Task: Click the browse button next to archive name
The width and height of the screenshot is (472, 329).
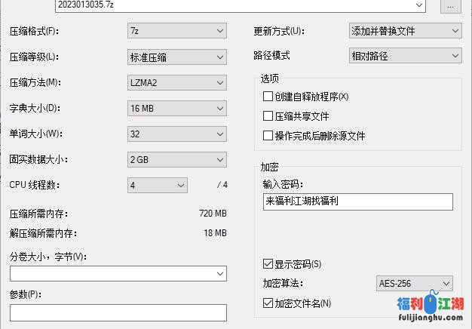Action: point(451,5)
